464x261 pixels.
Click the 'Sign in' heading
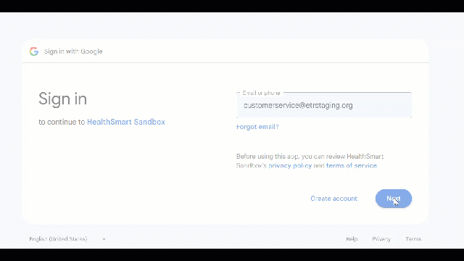[x=63, y=99]
